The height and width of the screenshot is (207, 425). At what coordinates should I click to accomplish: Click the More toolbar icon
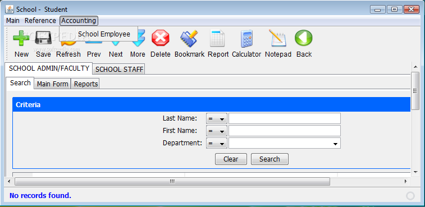[x=138, y=43]
